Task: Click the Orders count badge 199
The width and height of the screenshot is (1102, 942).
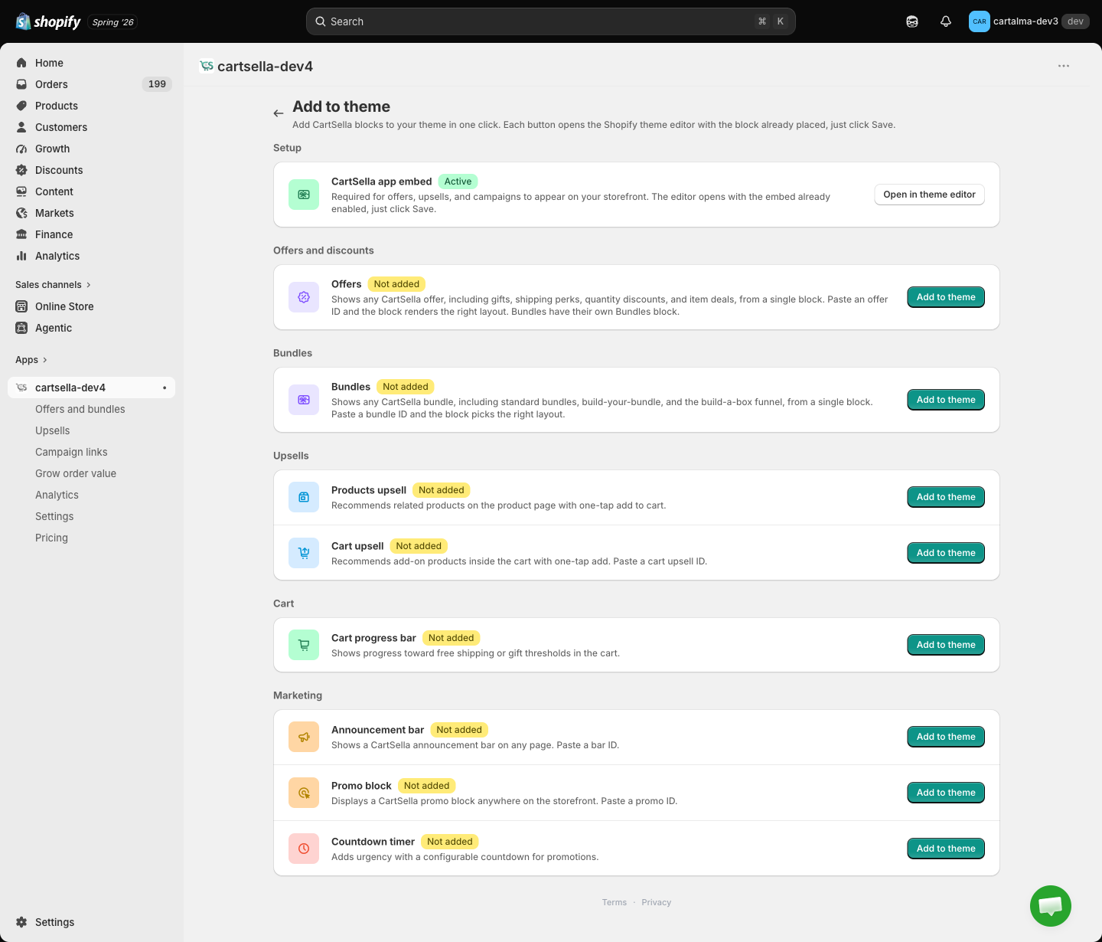Action: pyautogui.click(x=157, y=84)
